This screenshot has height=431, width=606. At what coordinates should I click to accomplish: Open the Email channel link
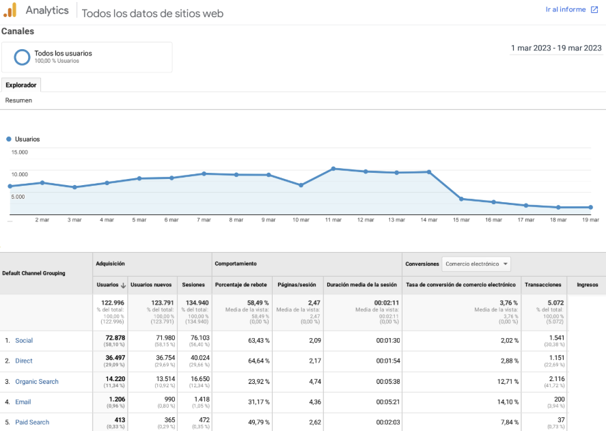pos(23,402)
